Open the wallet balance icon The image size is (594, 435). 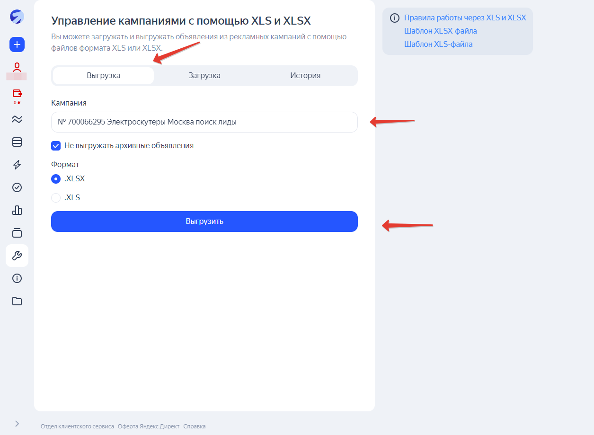(17, 93)
